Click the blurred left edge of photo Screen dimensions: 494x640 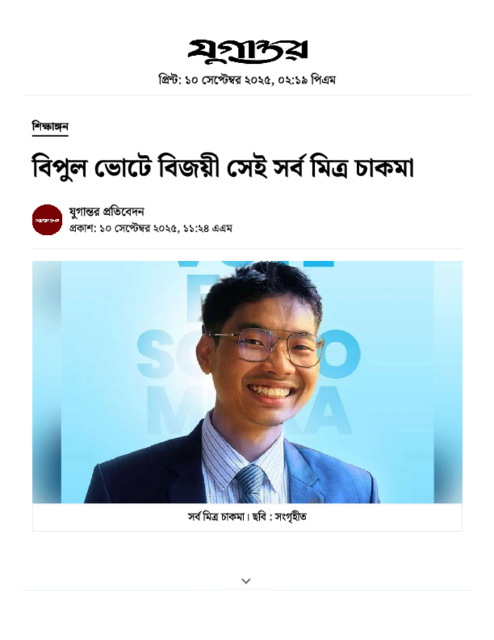point(46,382)
